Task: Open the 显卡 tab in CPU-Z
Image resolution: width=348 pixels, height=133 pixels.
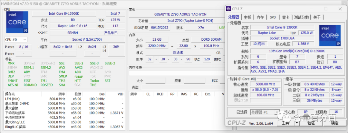Action: tap(285, 17)
